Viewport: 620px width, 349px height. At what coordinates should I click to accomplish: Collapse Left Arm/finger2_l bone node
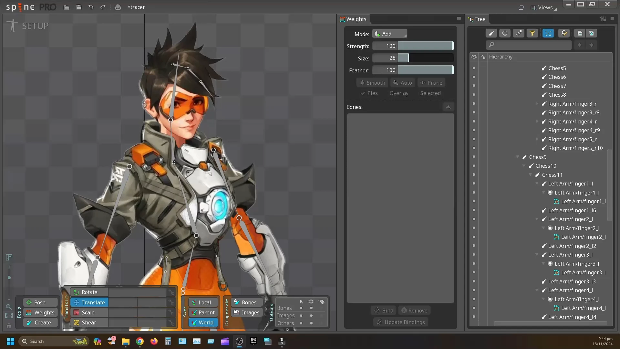(x=537, y=219)
